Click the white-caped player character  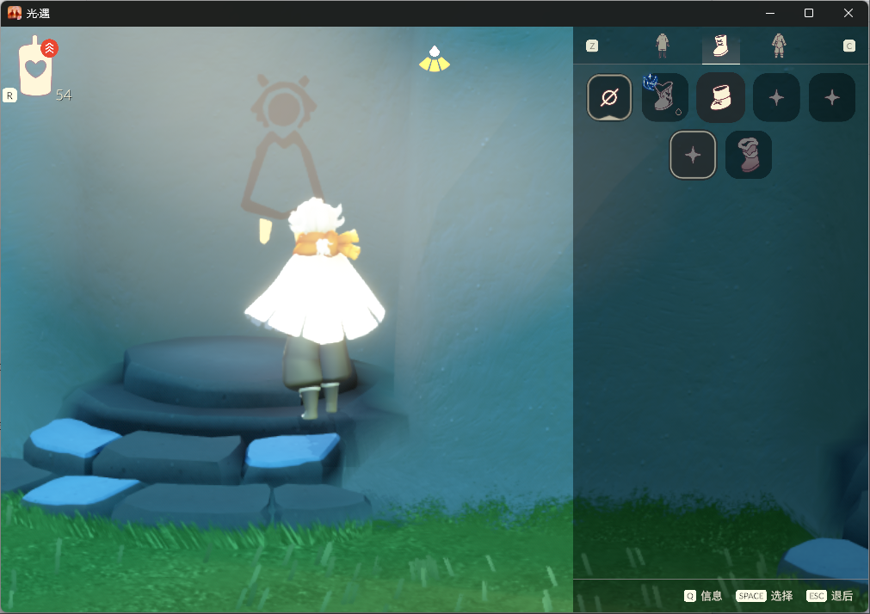[x=317, y=308]
